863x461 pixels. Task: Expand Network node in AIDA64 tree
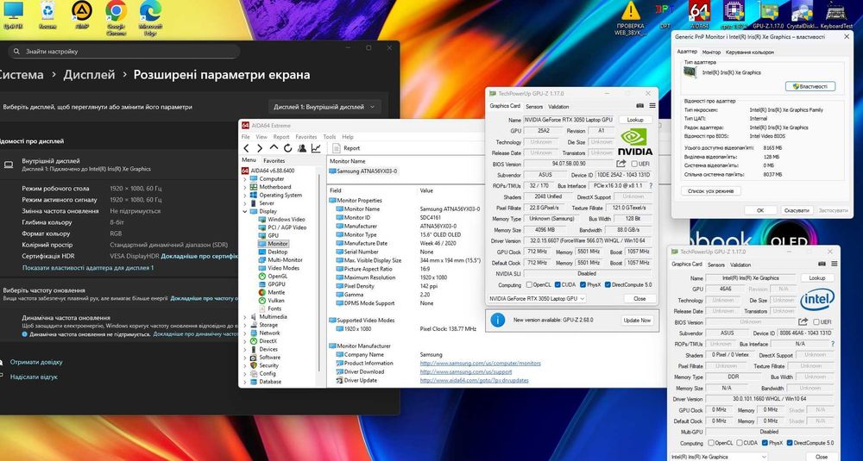pos(245,333)
